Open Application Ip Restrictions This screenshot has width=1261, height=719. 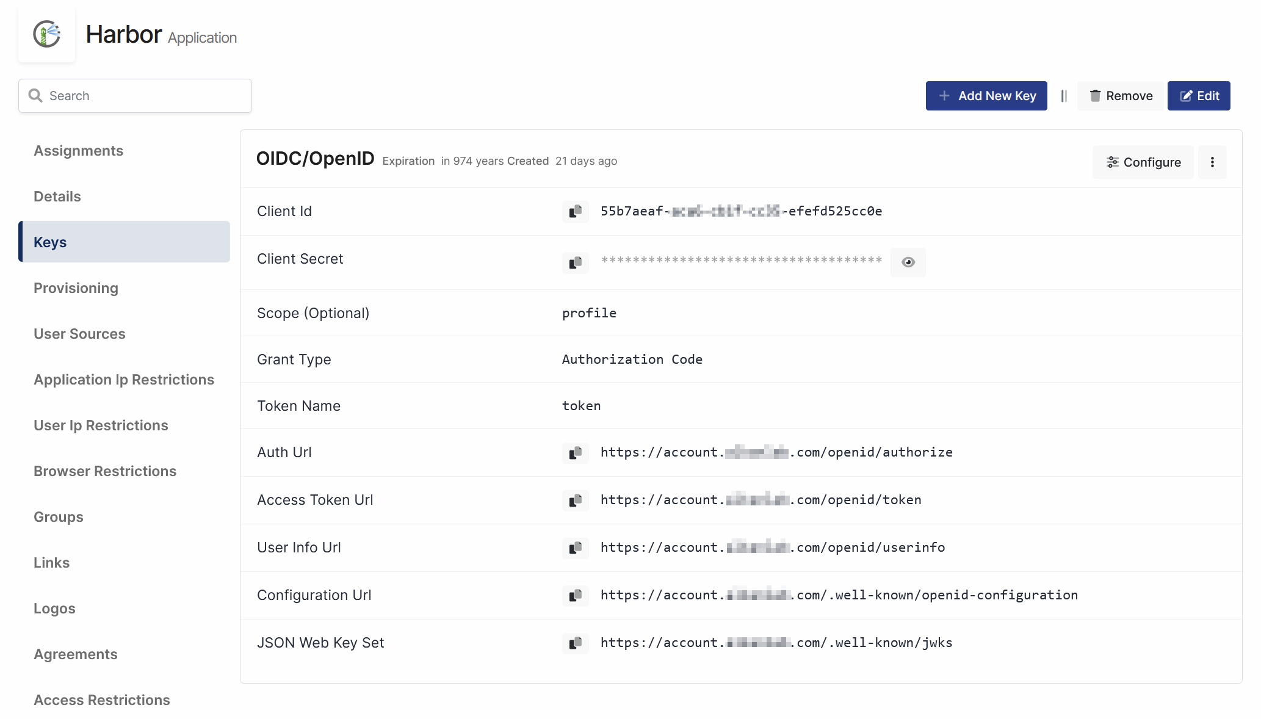124,380
